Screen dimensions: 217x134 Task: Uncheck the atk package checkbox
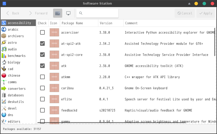click(42, 66)
